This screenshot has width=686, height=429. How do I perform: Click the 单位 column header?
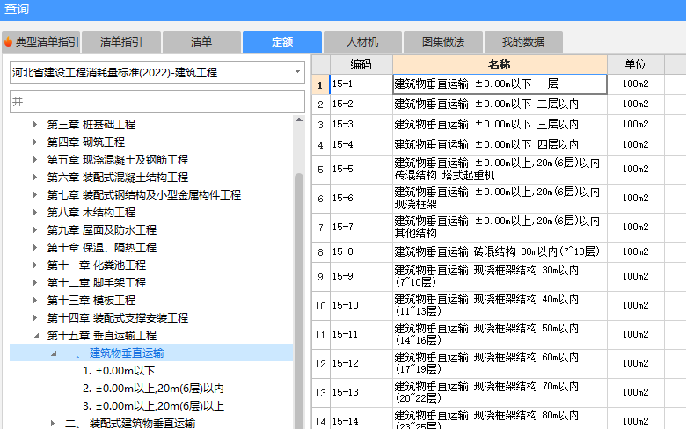[635, 64]
